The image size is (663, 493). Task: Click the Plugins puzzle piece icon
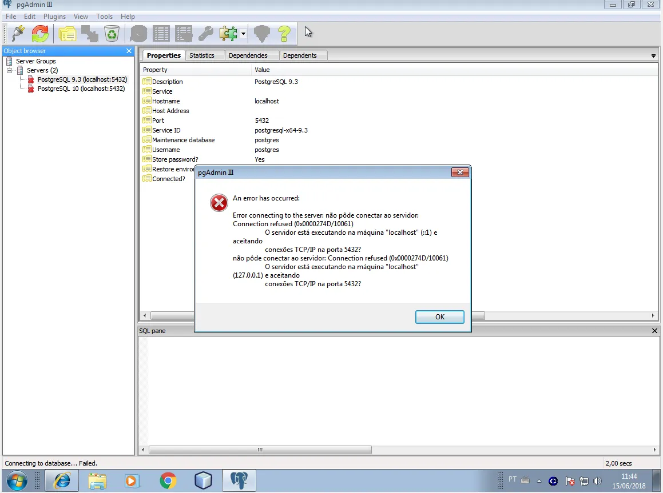click(x=229, y=34)
